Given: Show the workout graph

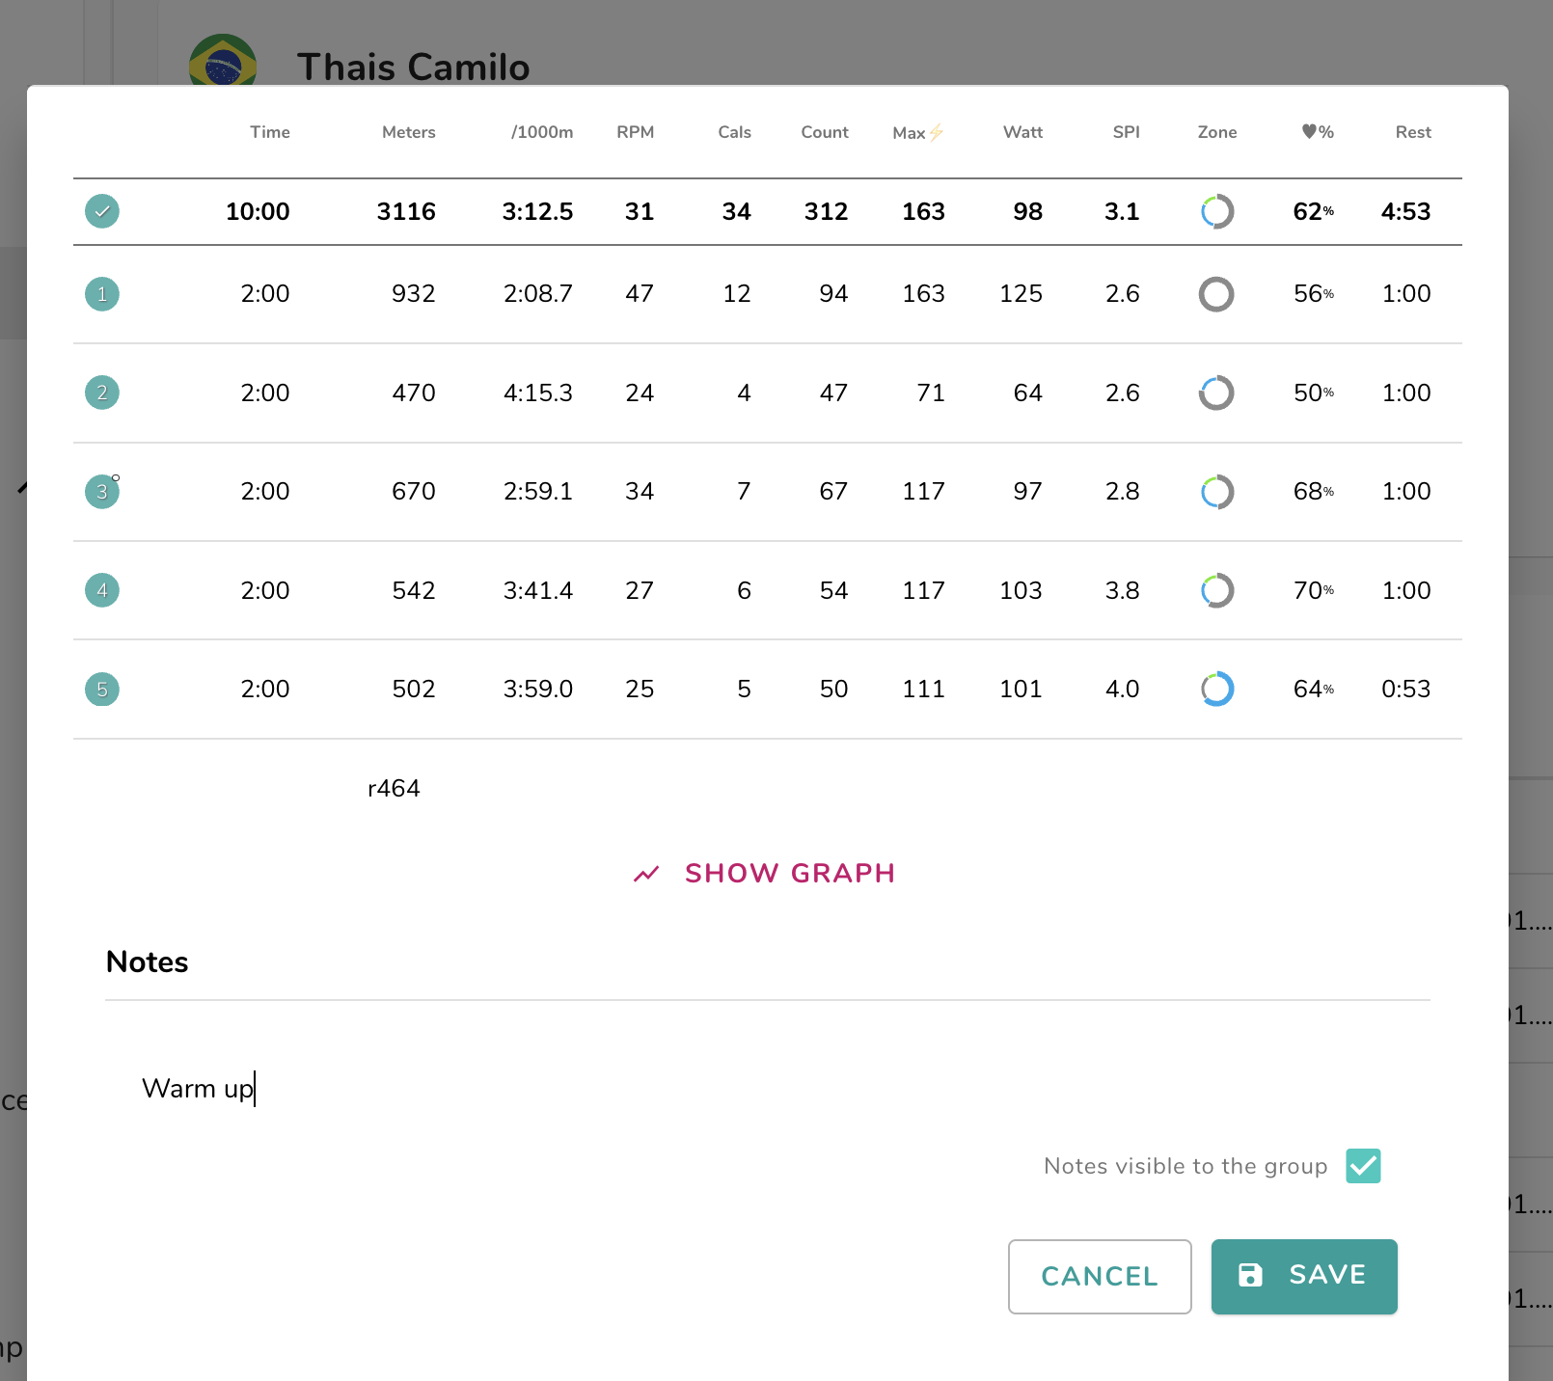Looking at the screenshot, I should (764, 874).
